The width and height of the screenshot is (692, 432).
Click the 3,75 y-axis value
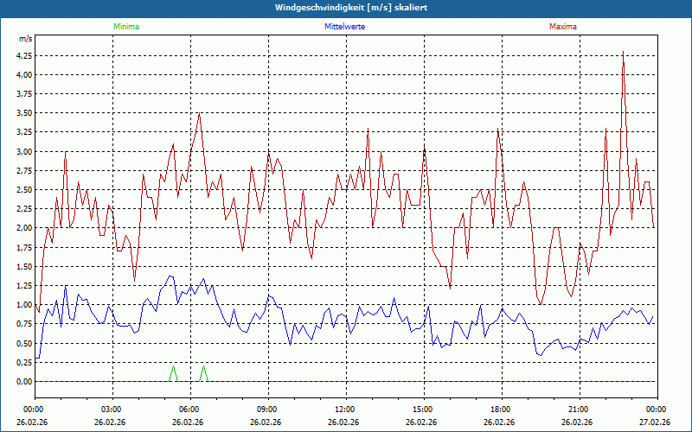pyautogui.click(x=25, y=94)
